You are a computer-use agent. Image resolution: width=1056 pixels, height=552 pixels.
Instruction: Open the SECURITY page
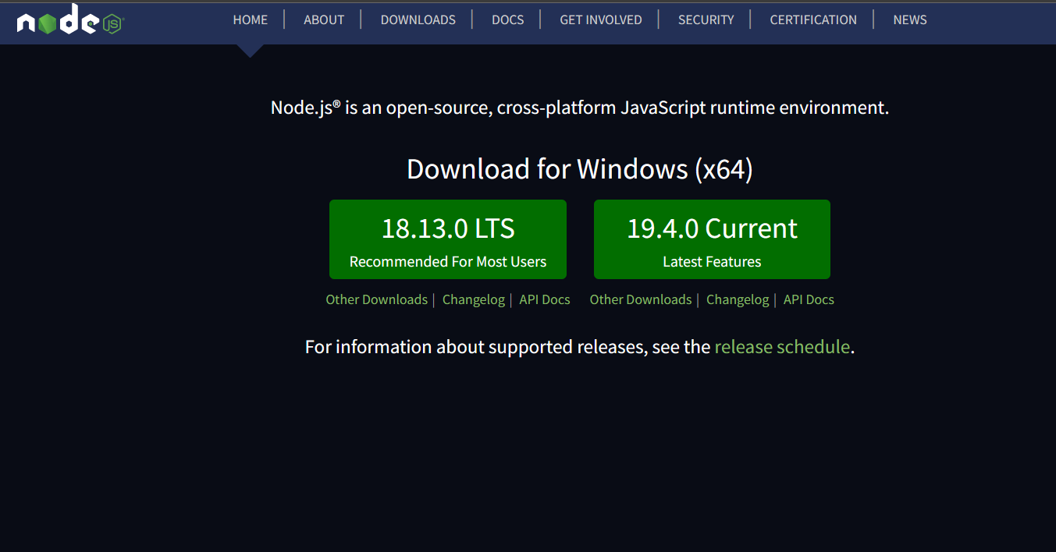[x=706, y=19]
